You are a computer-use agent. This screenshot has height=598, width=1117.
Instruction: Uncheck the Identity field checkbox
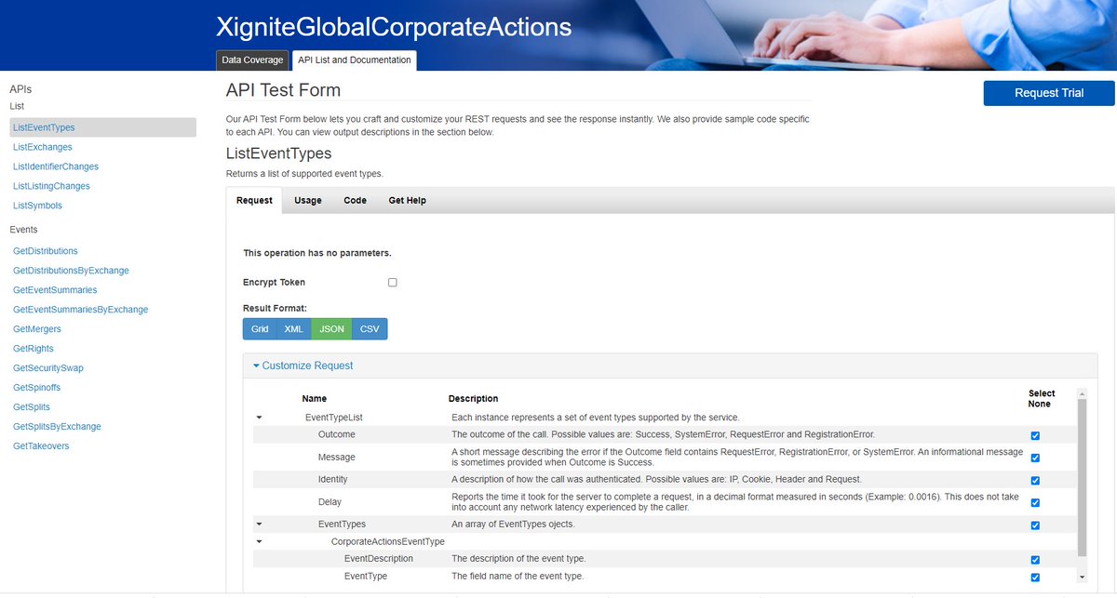pyautogui.click(x=1035, y=480)
